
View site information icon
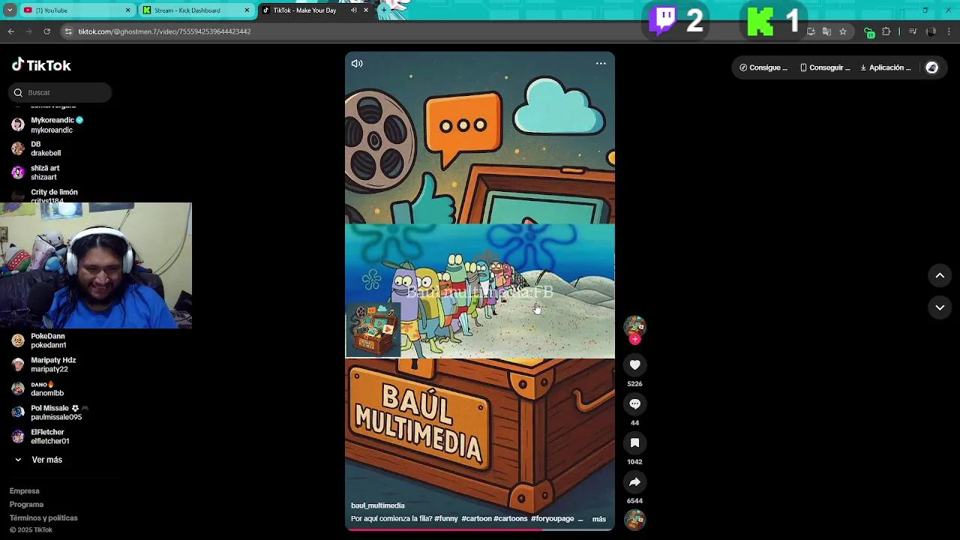pos(68,31)
